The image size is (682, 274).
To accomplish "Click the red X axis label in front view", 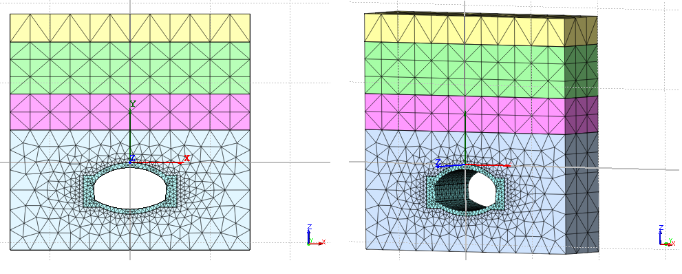I will (x=187, y=158).
